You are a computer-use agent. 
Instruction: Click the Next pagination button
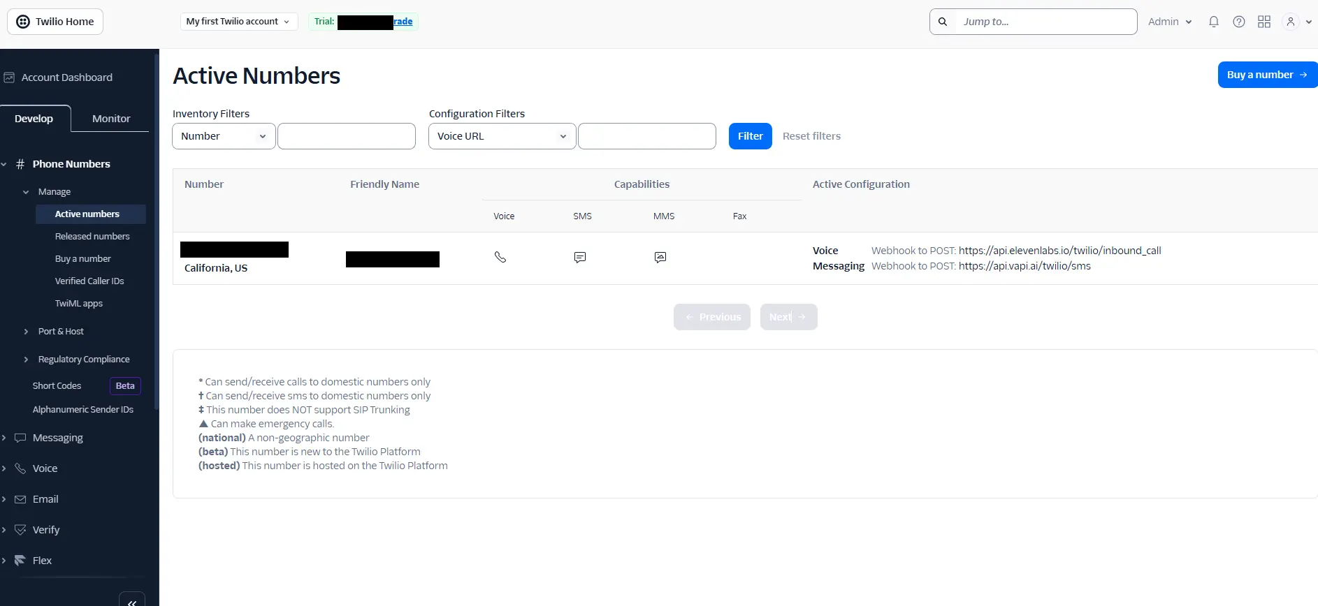tap(788, 317)
